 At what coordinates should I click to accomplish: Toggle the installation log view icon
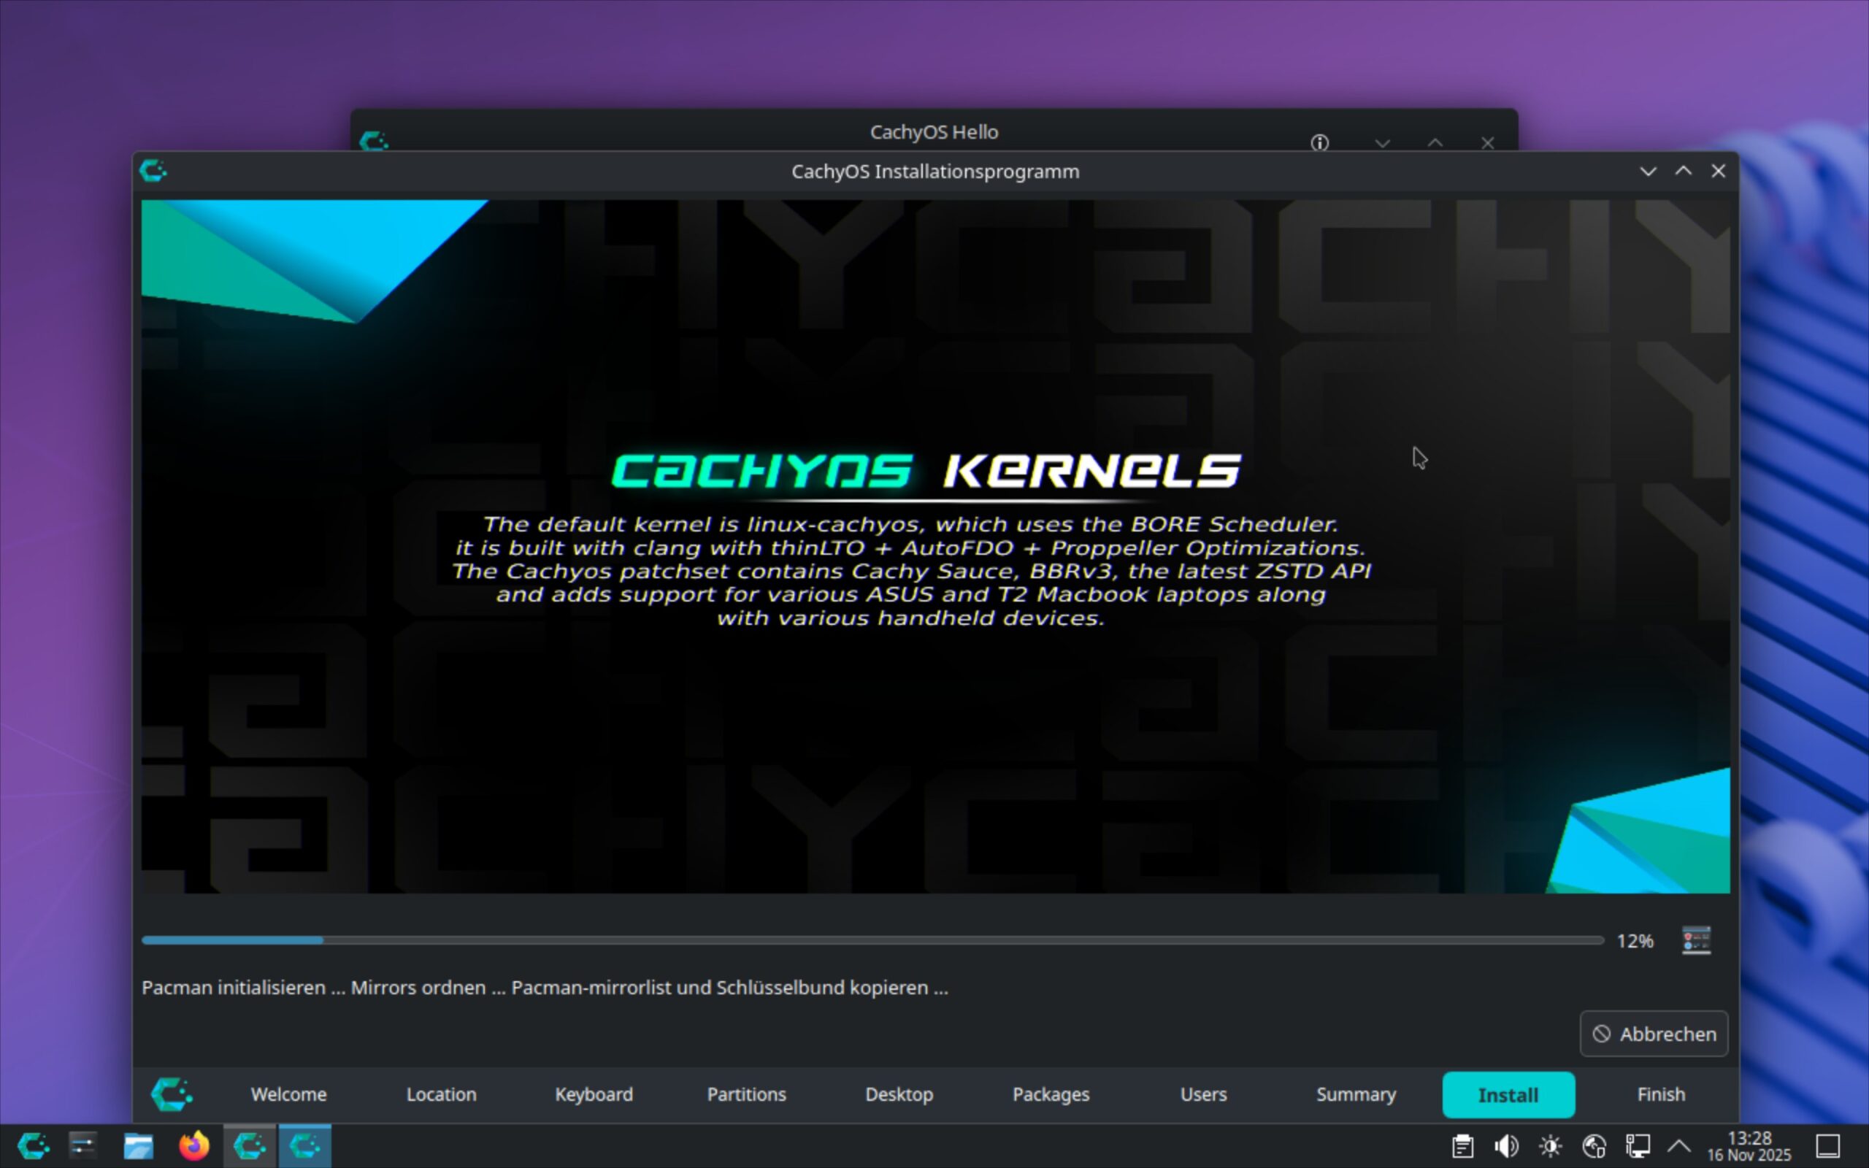point(1696,940)
